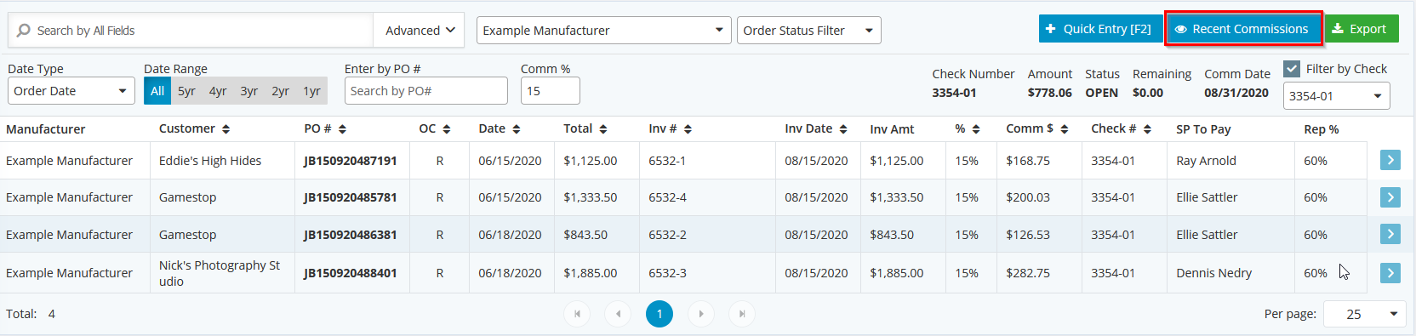Image resolution: width=1416 pixels, height=336 pixels.
Task: Click the Recent Commissions button
Action: [1242, 29]
